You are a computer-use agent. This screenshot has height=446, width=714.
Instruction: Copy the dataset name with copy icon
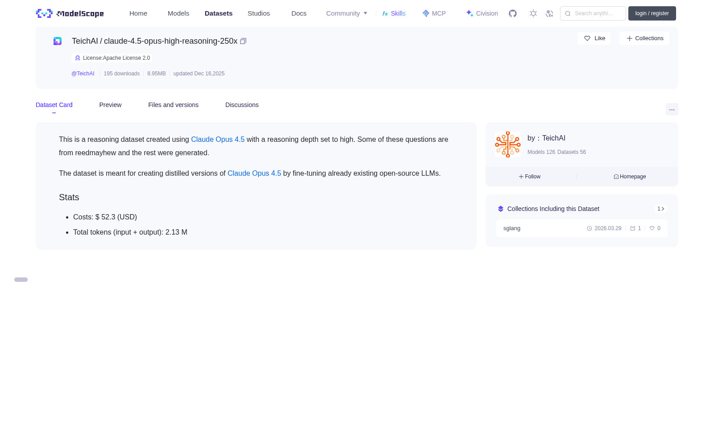pos(243,41)
